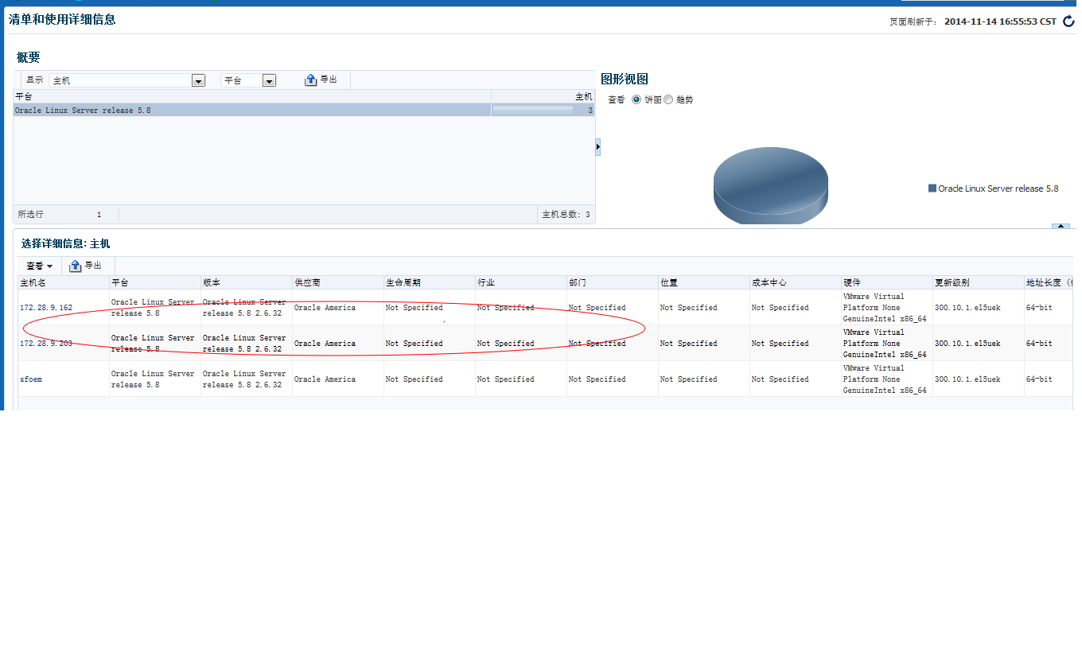Viewport: 1082px width, 653px height.
Task: Click the page refresh icon
Action: (1068, 21)
